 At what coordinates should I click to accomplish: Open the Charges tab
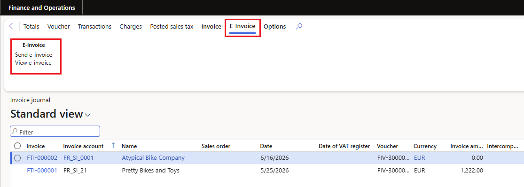pos(131,27)
